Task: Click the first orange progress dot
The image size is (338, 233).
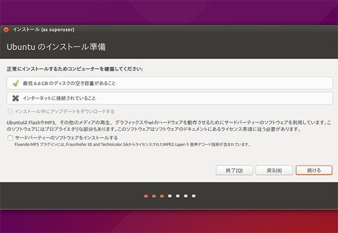Action: (146, 196)
